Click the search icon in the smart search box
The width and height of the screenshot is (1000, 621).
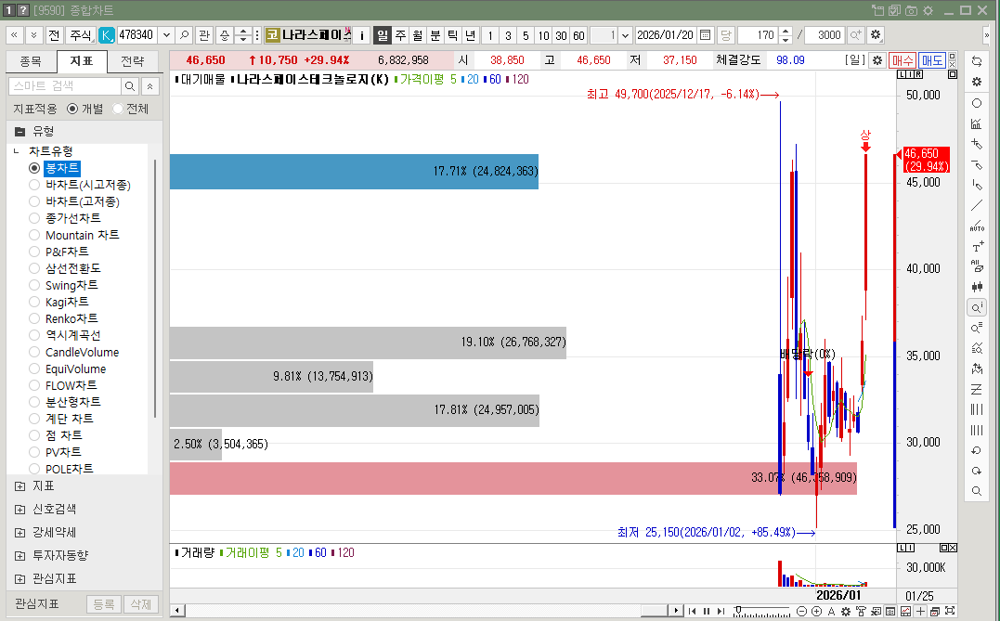129,86
